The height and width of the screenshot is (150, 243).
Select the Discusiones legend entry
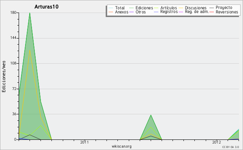pyautogui.click(x=193, y=8)
